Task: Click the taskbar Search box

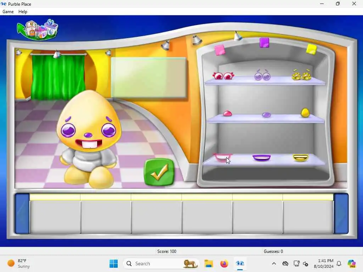Action: coord(162,263)
